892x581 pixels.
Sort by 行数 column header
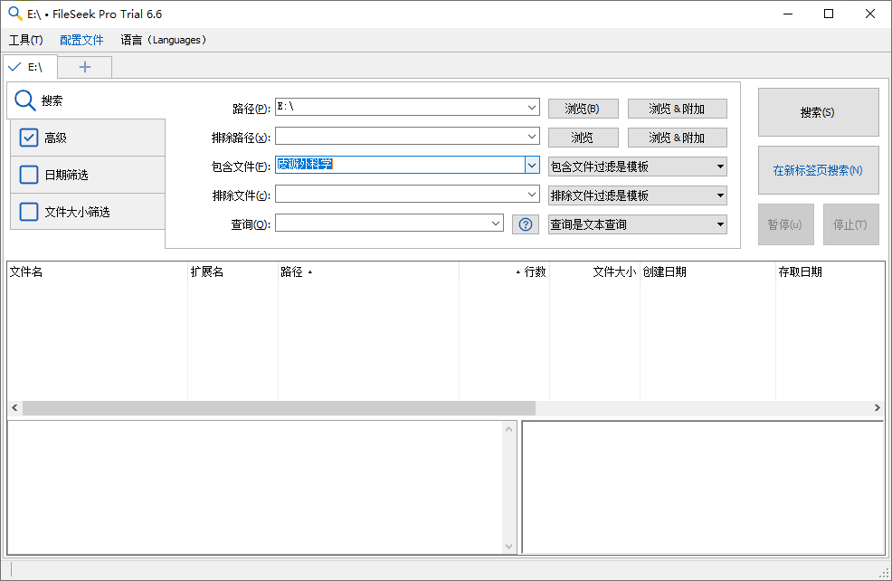click(x=504, y=272)
